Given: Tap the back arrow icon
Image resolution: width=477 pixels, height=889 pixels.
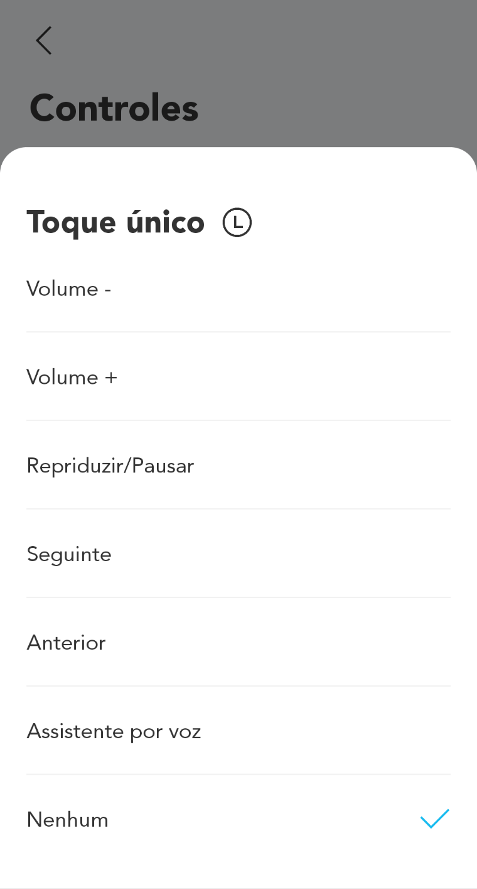Looking at the screenshot, I should click(x=43, y=41).
